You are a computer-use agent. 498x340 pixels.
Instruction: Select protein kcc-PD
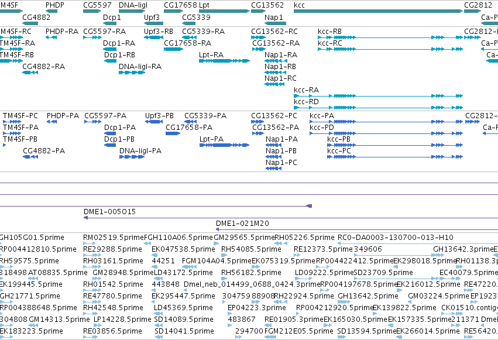click(386, 133)
